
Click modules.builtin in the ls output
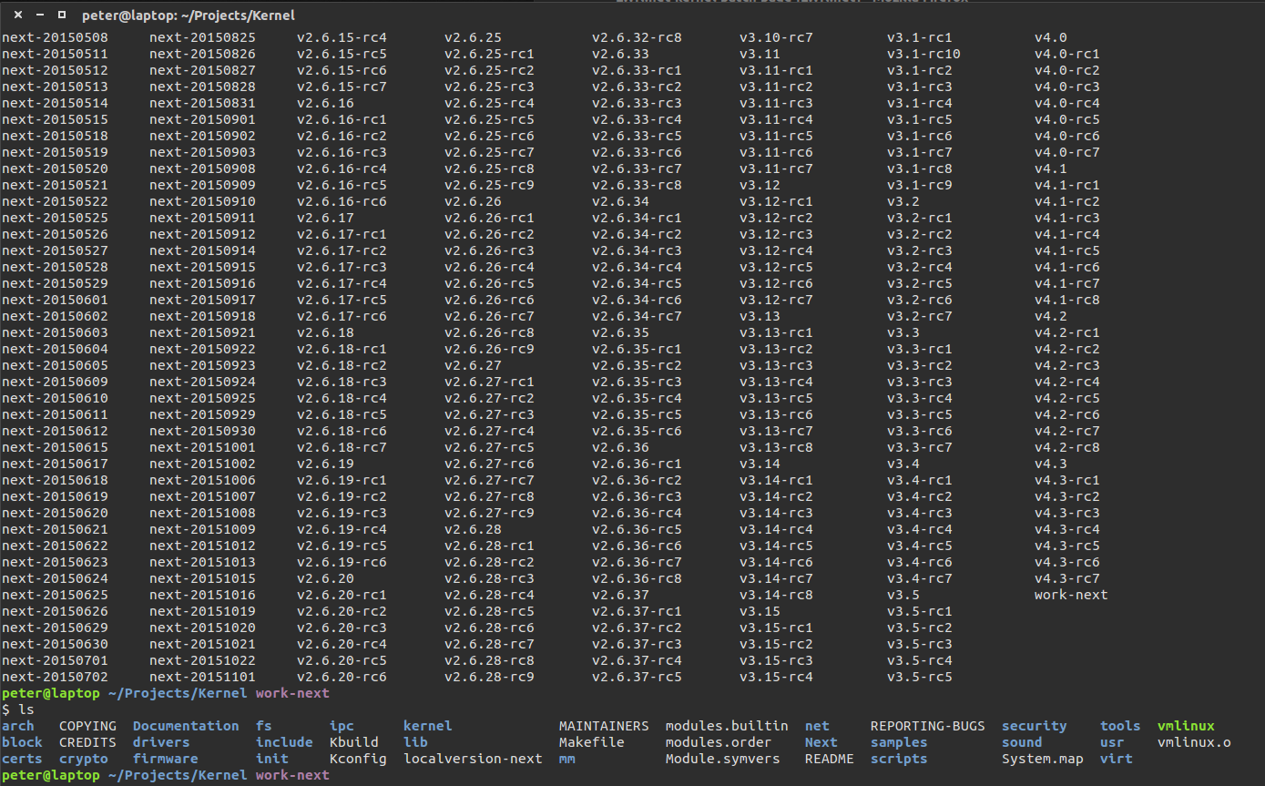click(x=727, y=726)
